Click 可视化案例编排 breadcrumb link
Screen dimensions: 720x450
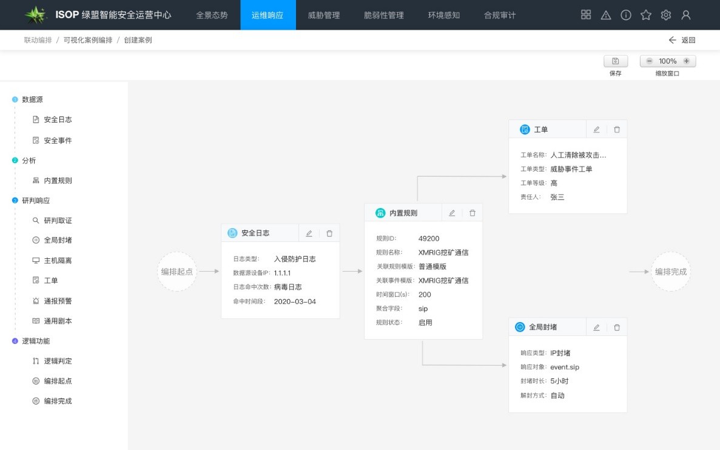88,41
